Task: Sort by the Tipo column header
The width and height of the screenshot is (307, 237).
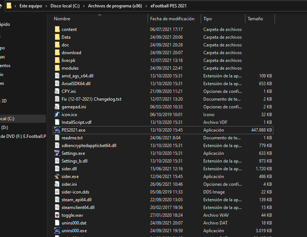Action: point(207,19)
